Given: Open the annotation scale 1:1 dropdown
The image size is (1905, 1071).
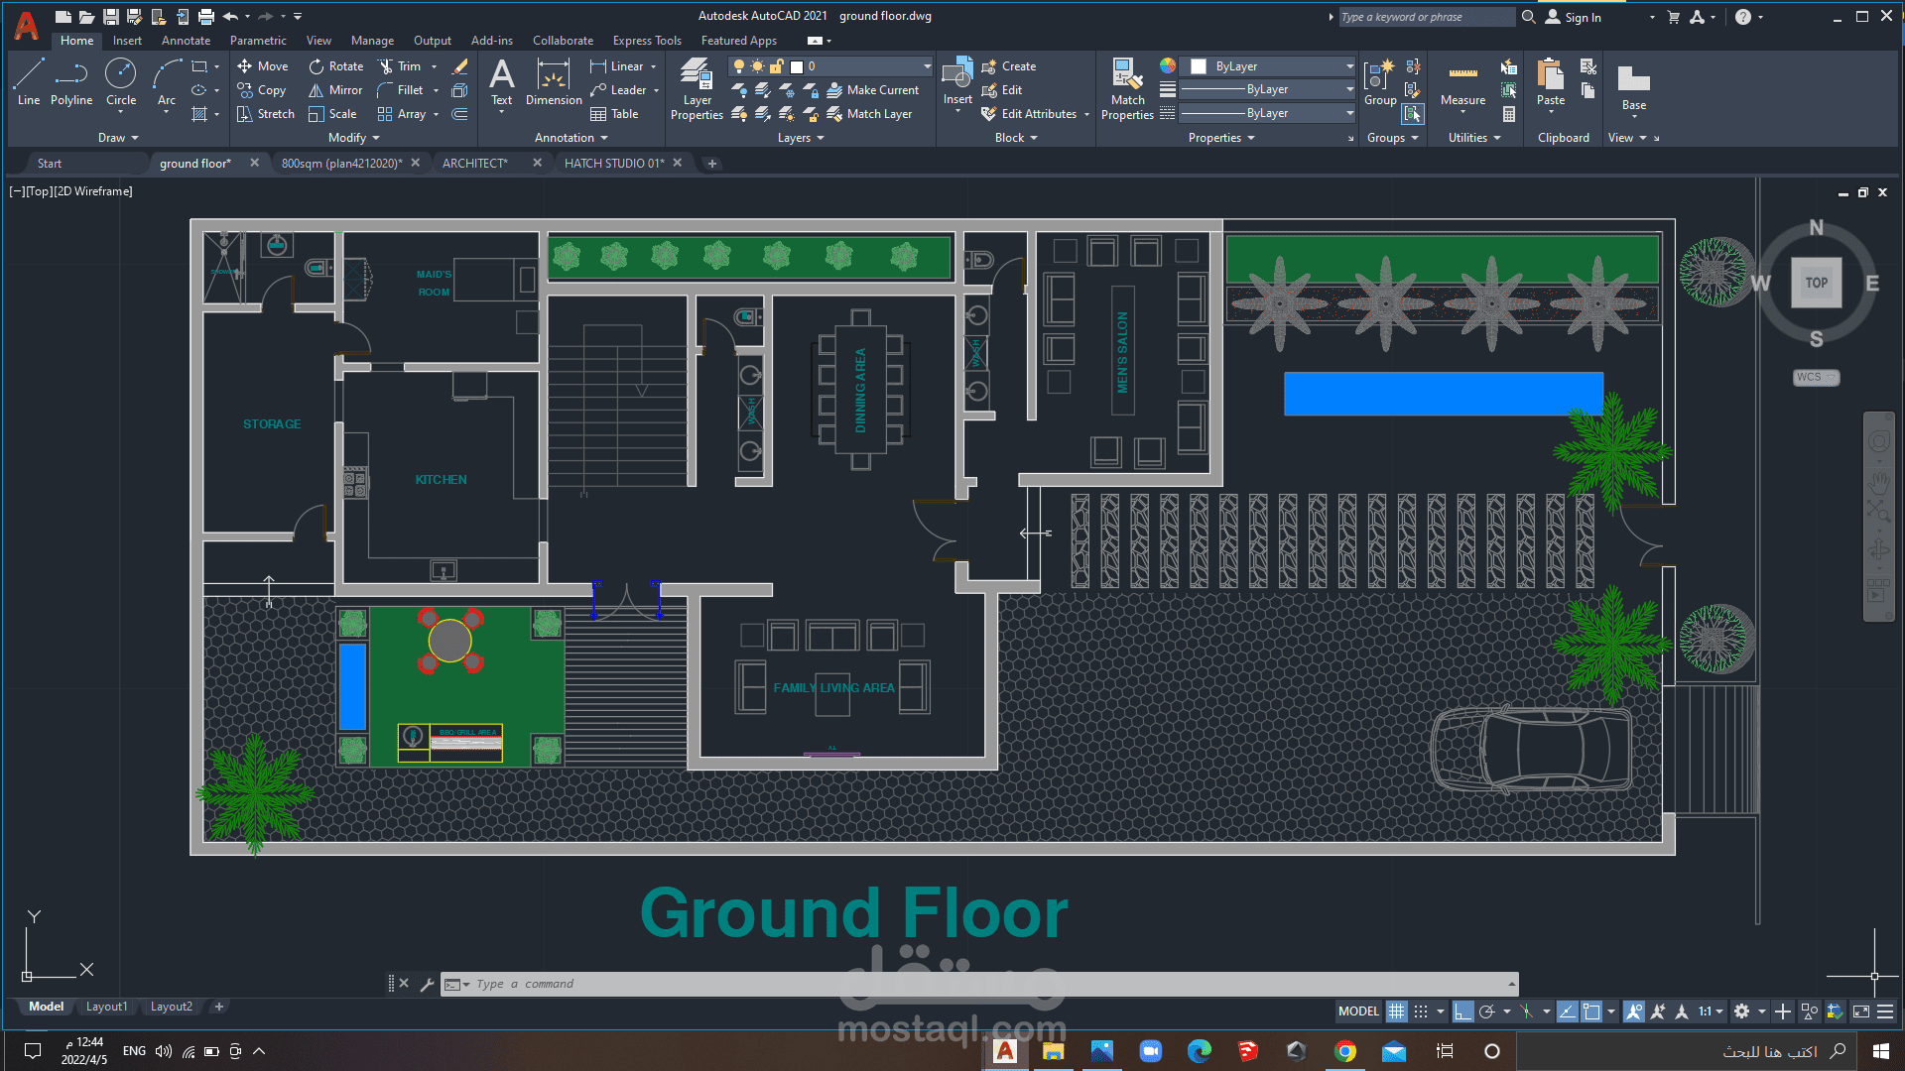Looking at the screenshot, I should pos(1710,1011).
